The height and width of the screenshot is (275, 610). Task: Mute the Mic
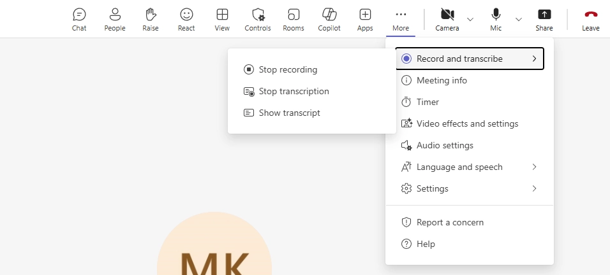[x=496, y=19]
